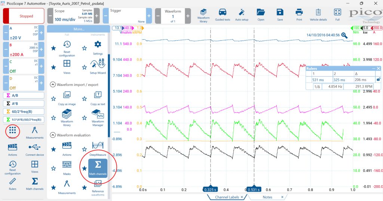This screenshot has width=383, height=201.
Task: Open Guided tests
Action: point(223,15)
